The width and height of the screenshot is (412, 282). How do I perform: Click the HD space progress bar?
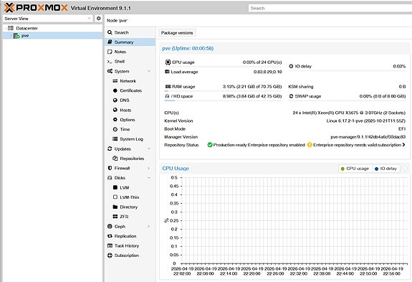click(x=223, y=100)
